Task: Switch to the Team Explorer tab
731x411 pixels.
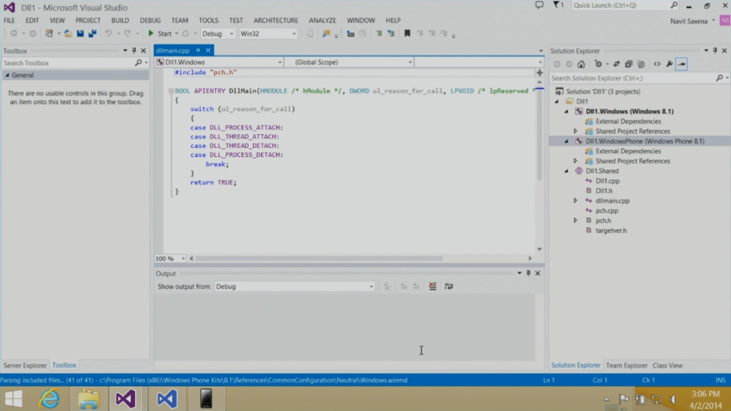Action: click(627, 365)
